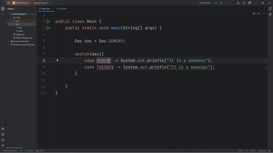273x153 pixels.
Task: Change the UTF-8 file encoding
Action: [x=253, y=151]
